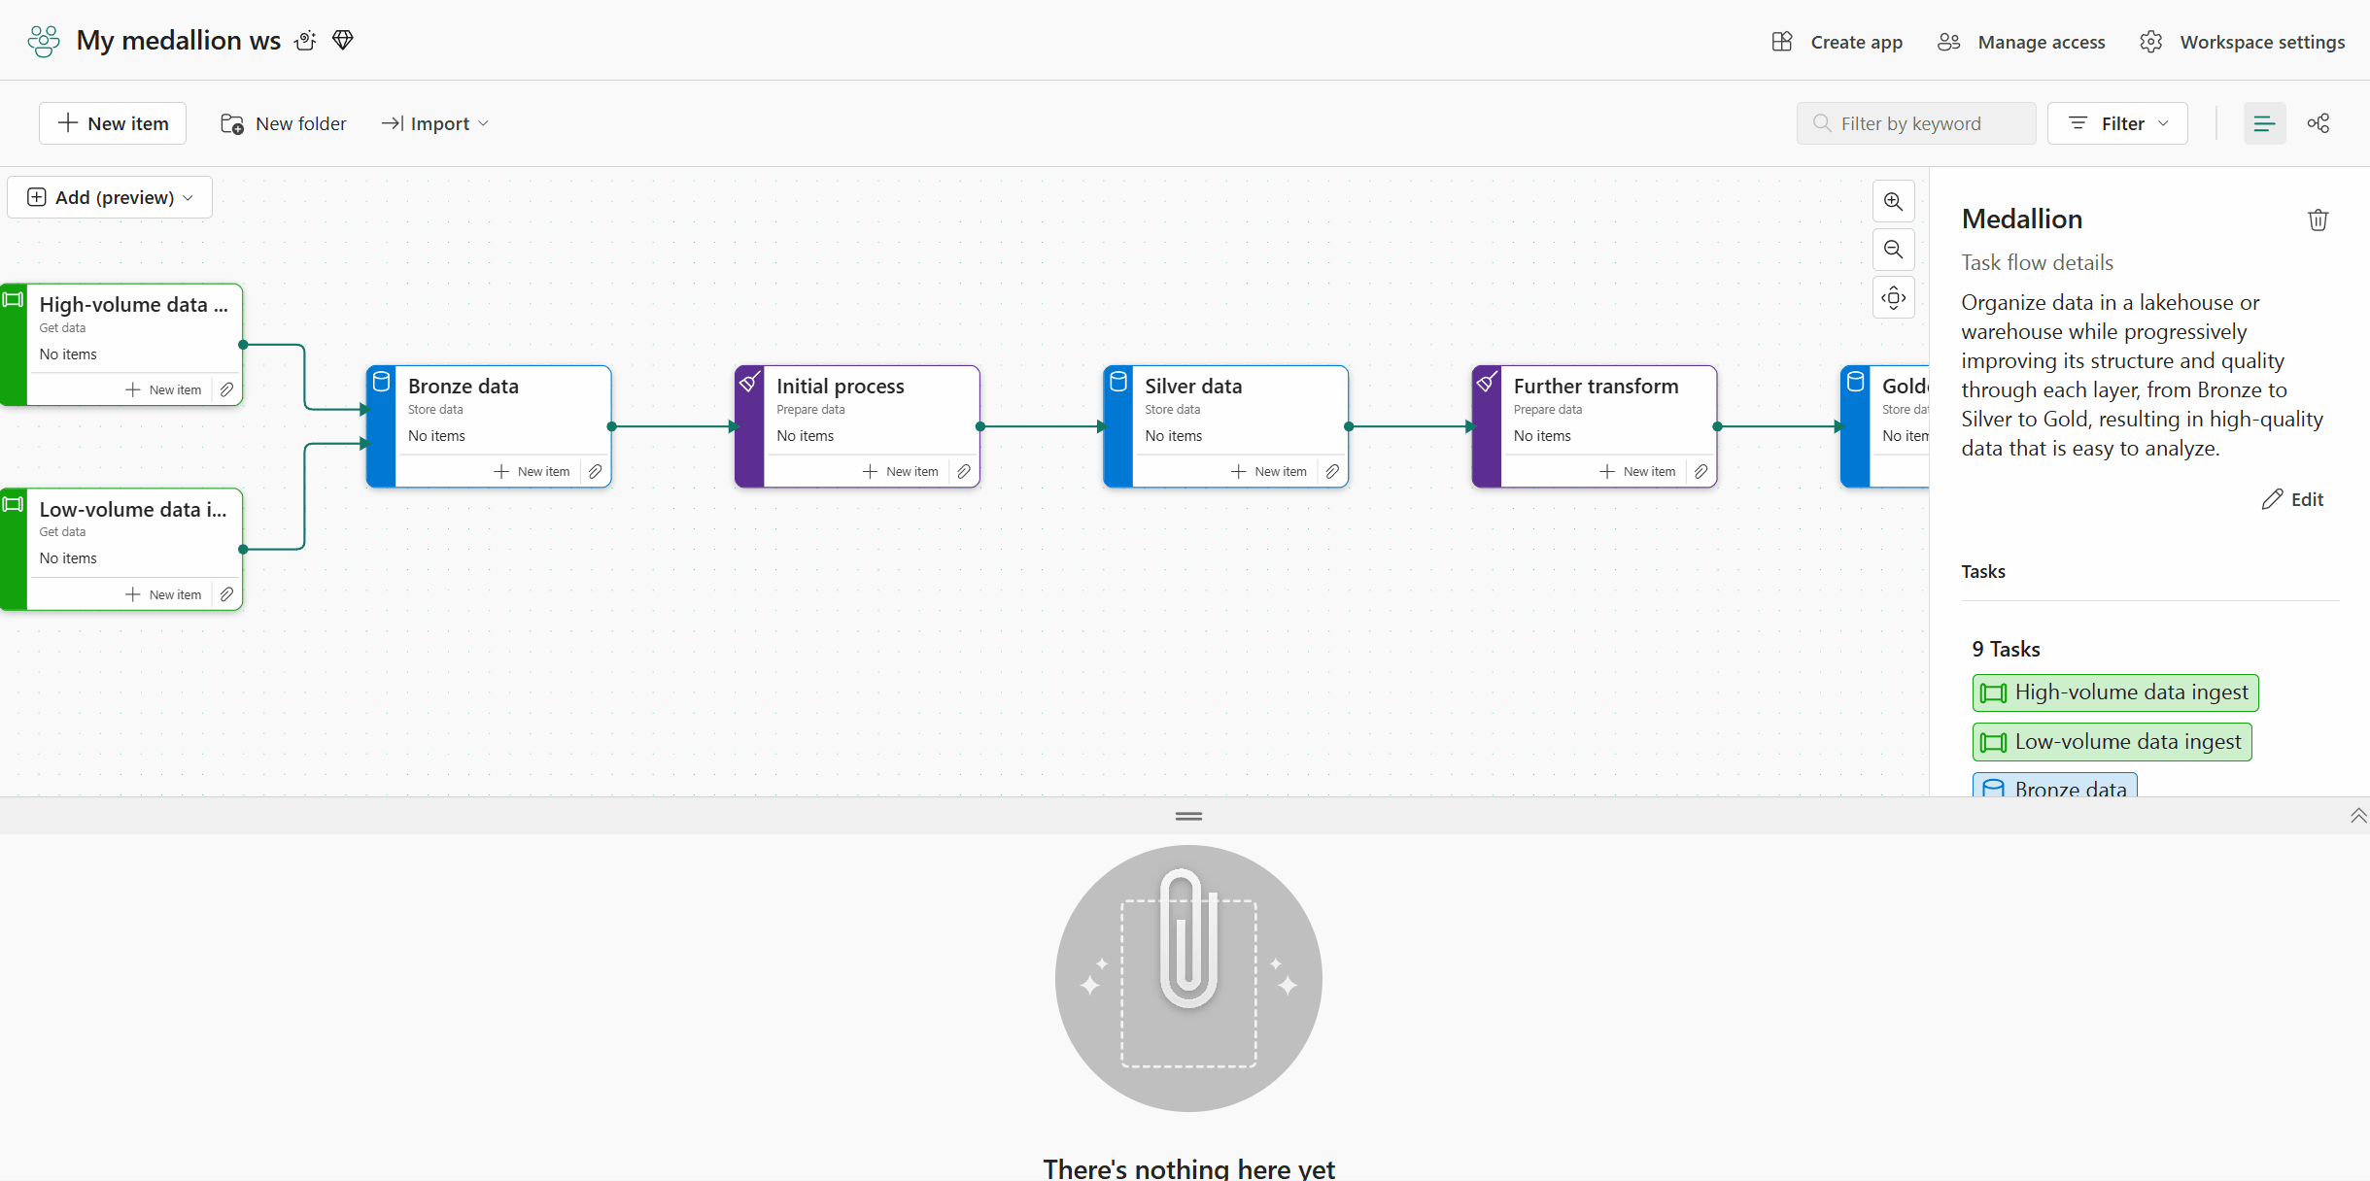The image size is (2370, 1181).
Task: Open Workspace settings
Action: point(2243,42)
